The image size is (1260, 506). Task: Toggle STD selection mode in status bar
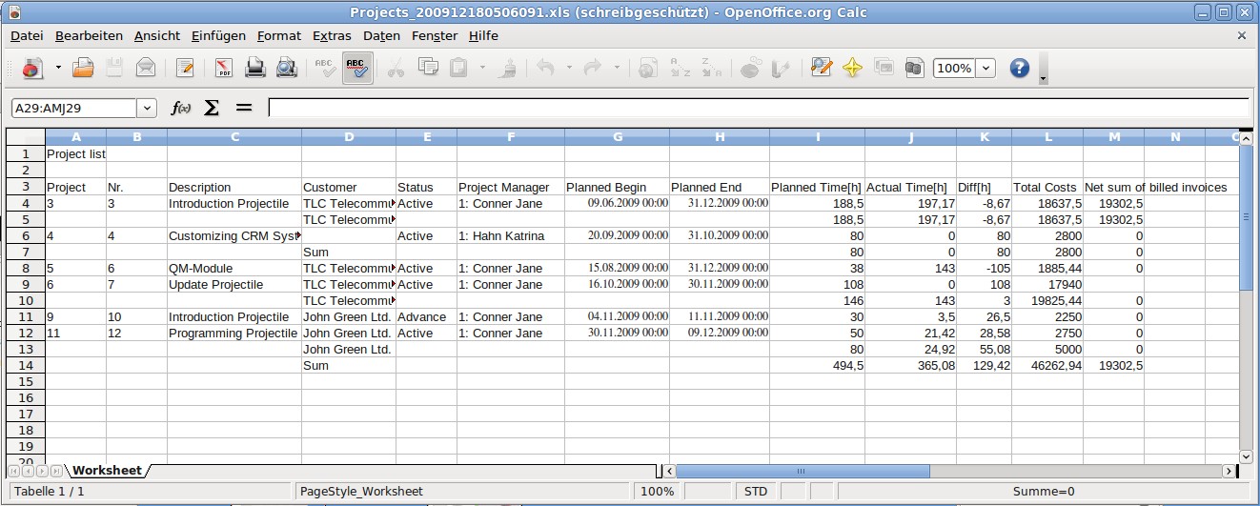pos(755,492)
